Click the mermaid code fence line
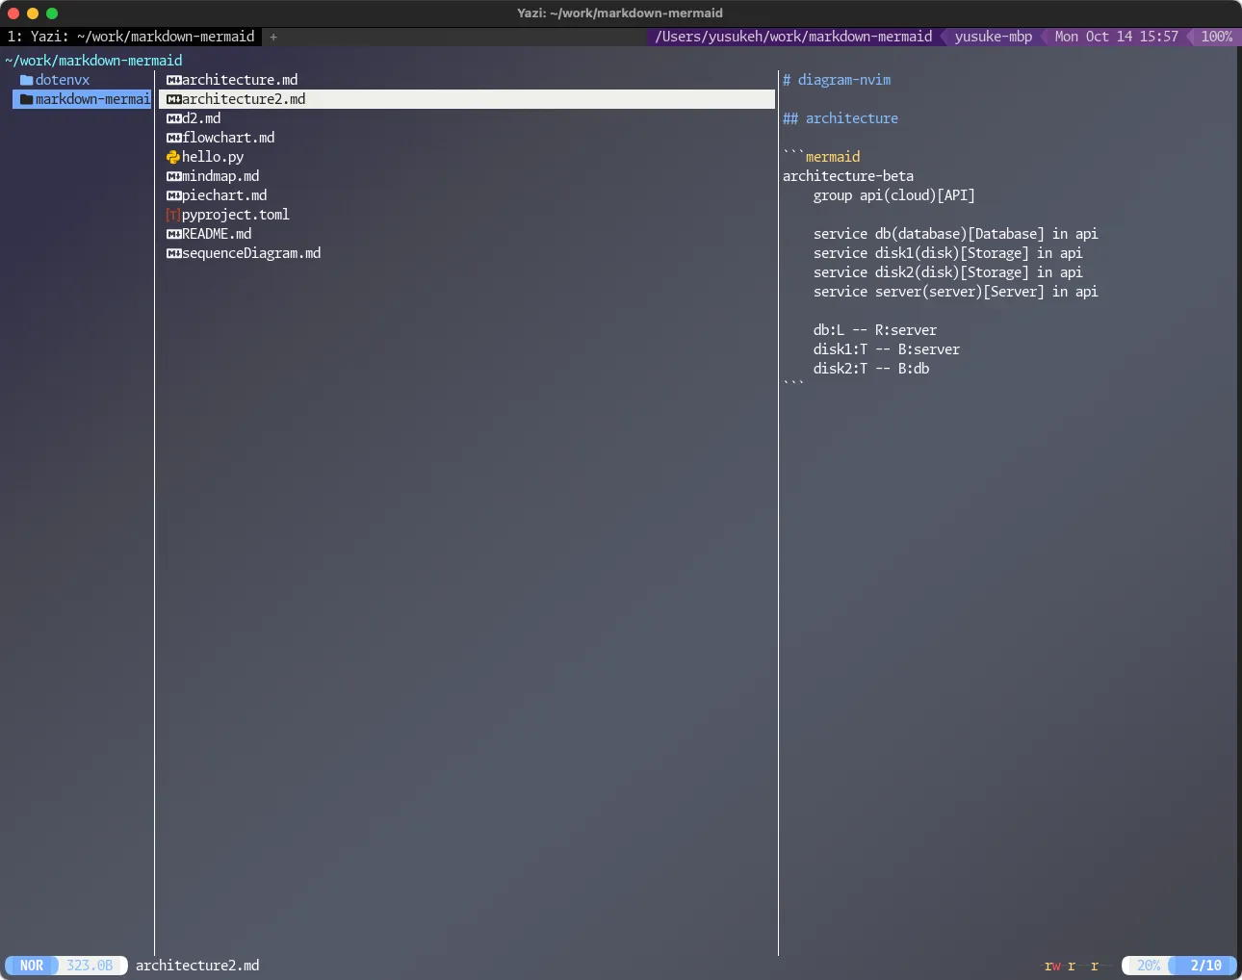1242x980 pixels. coord(821,157)
